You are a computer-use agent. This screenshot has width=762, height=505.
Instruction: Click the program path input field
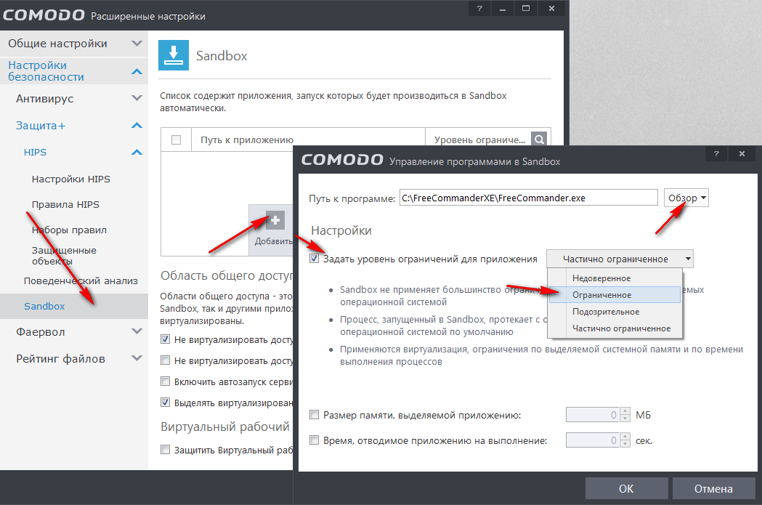click(529, 198)
